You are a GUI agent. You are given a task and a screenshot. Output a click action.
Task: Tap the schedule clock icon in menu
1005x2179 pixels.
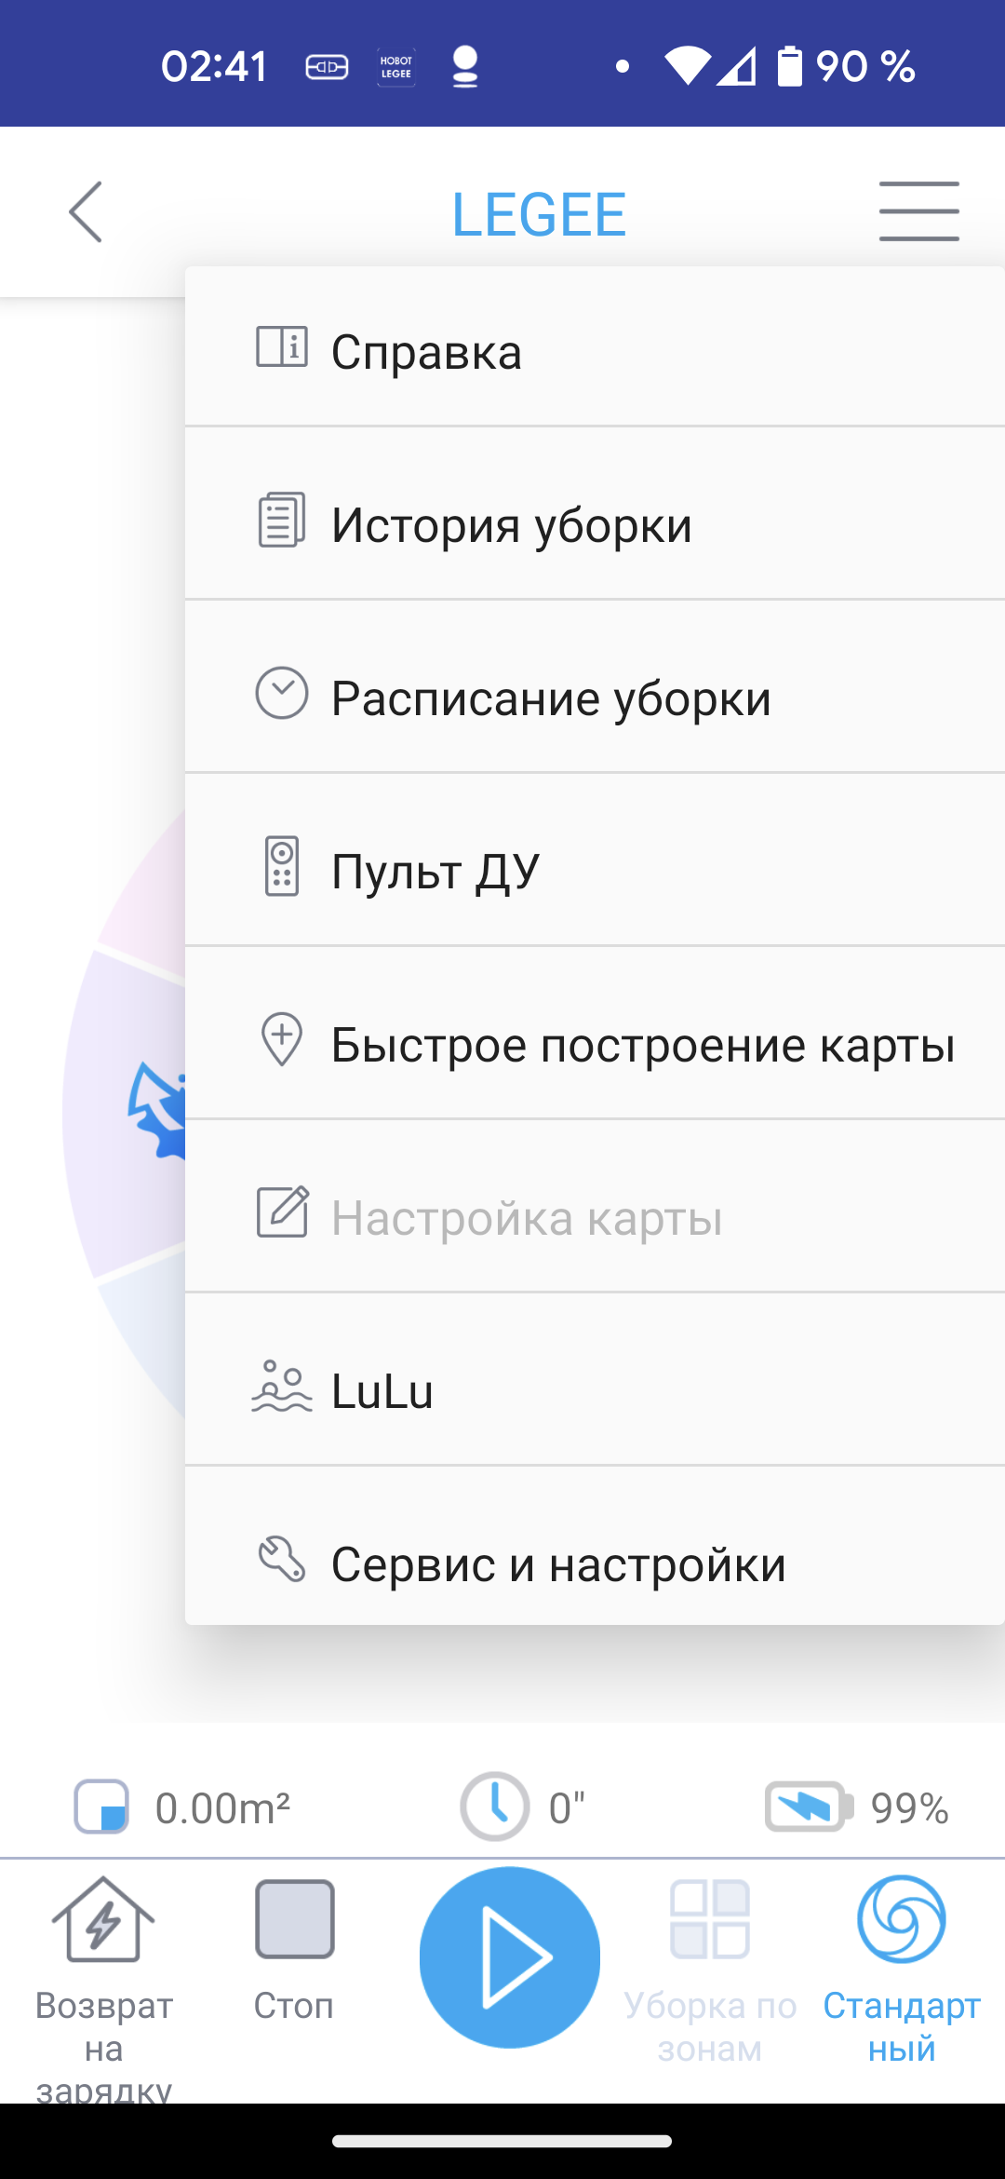coord(282,693)
